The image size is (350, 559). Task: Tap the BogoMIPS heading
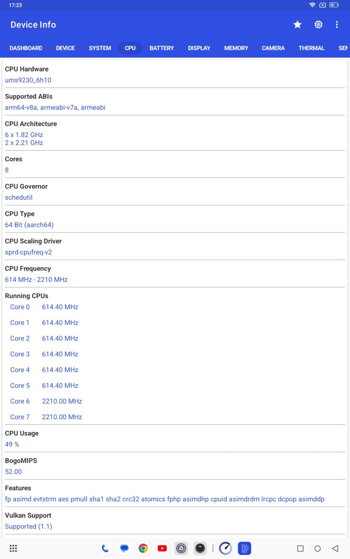21,461
